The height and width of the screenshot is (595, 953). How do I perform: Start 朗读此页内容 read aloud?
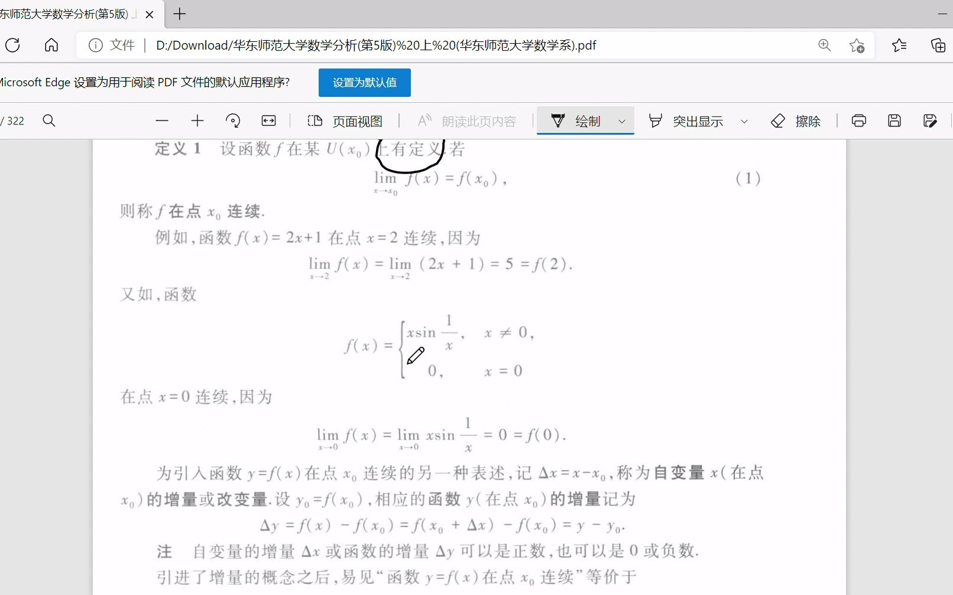(467, 121)
